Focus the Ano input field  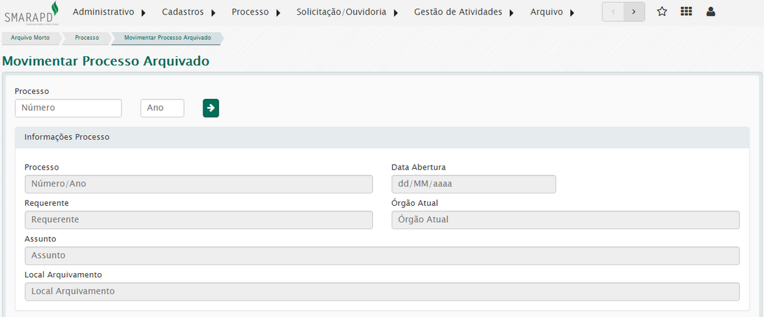tap(162, 108)
